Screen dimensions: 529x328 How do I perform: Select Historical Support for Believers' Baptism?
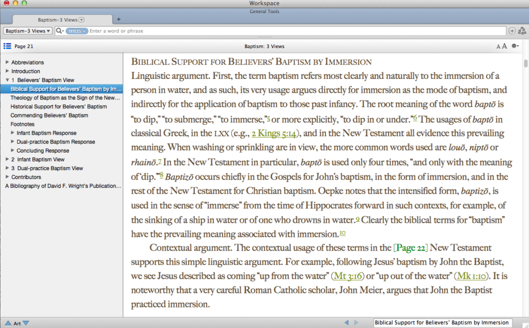click(x=58, y=107)
